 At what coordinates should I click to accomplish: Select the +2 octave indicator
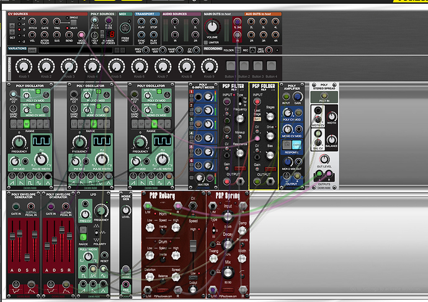coord(19,19)
